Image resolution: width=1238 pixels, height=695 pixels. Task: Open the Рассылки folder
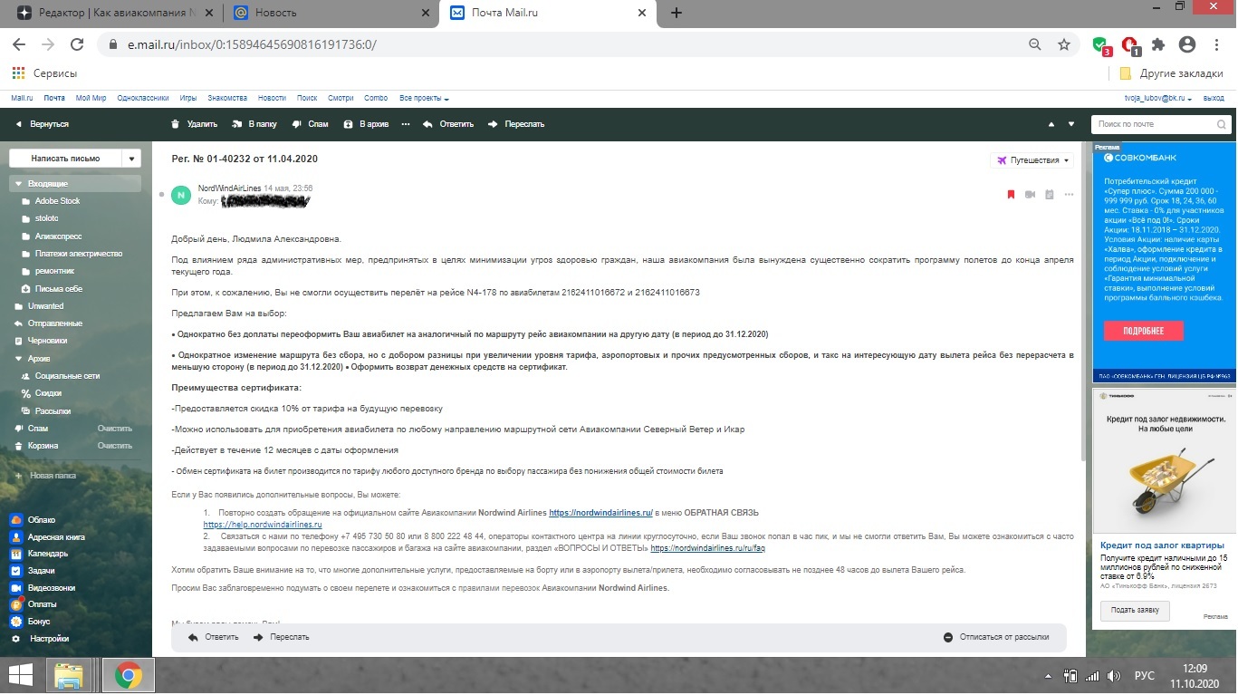[53, 411]
